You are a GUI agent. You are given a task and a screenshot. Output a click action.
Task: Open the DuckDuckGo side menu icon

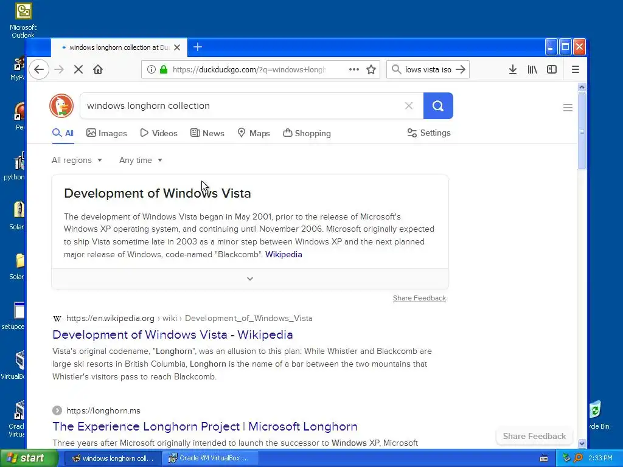pyautogui.click(x=568, y=107)
